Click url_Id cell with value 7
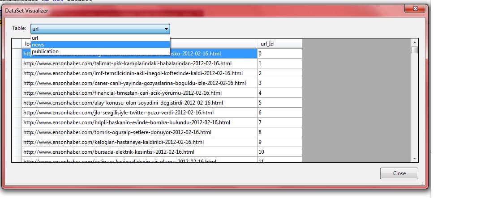485x198 pixels. (279, 122)
